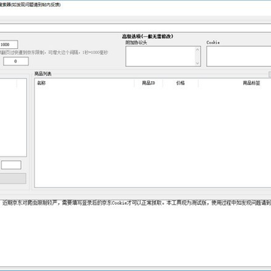
Task: Click the greyed-out button at the bottom left
Action: click(13, 178)
